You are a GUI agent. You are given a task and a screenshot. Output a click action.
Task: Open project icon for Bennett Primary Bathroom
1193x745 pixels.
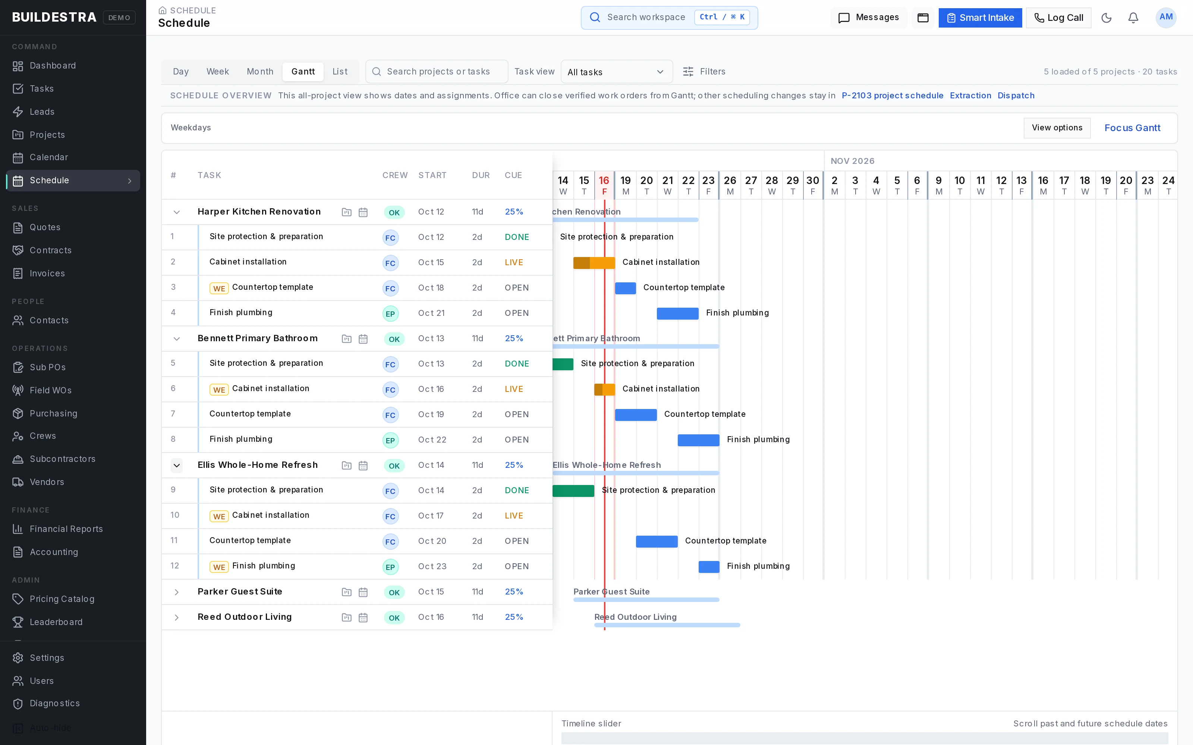347,339
